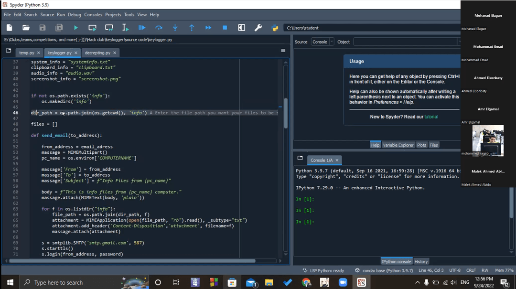Run current cell and advance to next
Image resolution: width=516 pixels, height=289 pixels.
[x=109, y=28]
